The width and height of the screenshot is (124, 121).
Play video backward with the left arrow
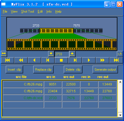click(x=34, y=60)
